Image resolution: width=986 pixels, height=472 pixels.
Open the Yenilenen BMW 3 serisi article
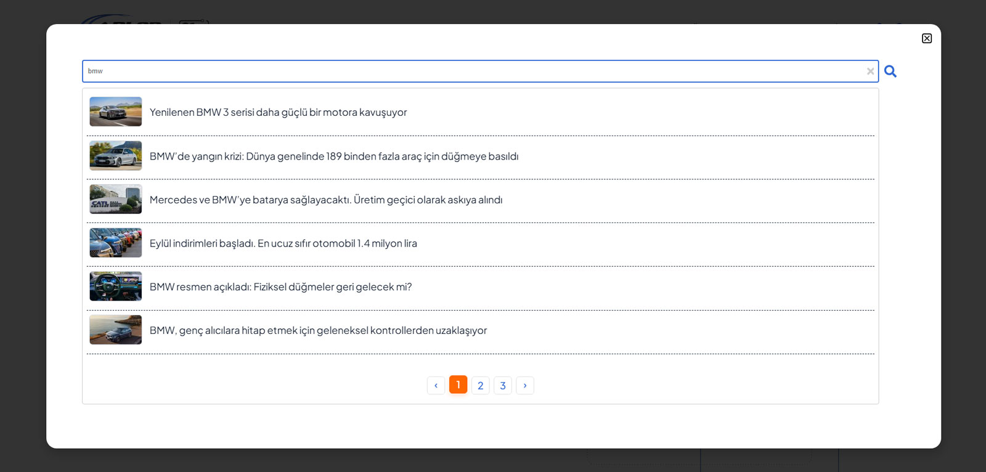pos(278,112)
